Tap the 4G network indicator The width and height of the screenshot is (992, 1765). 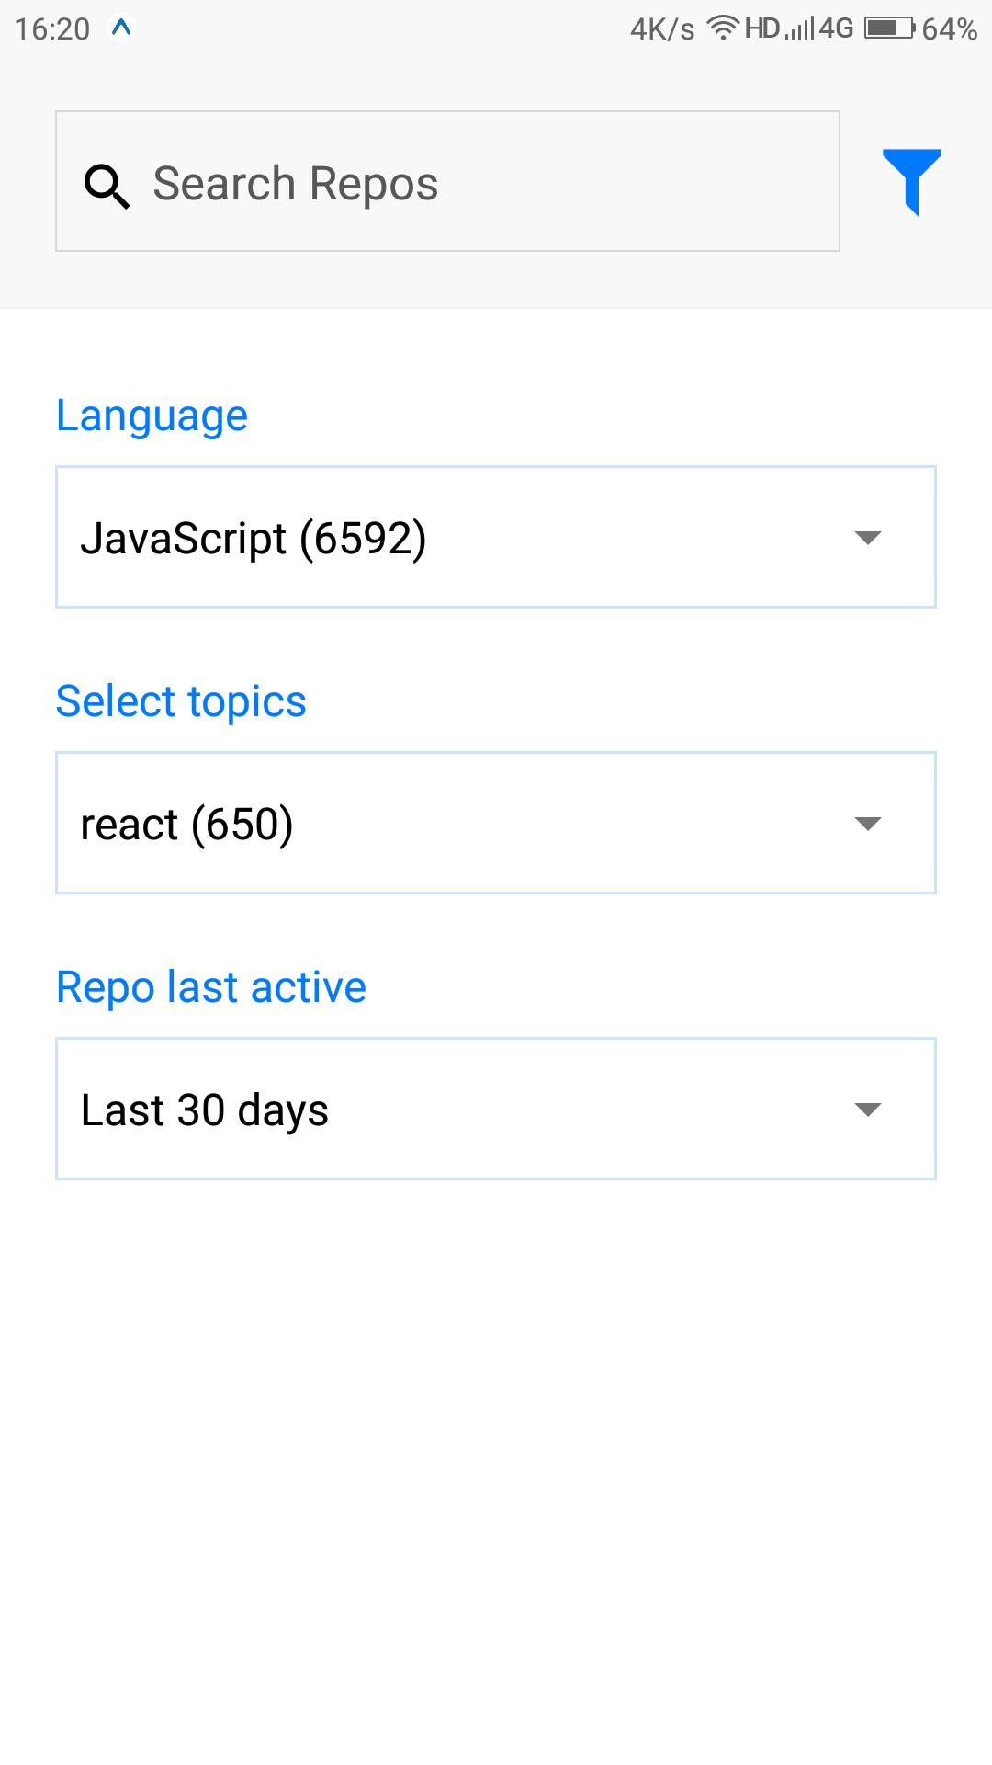[836, 28]
